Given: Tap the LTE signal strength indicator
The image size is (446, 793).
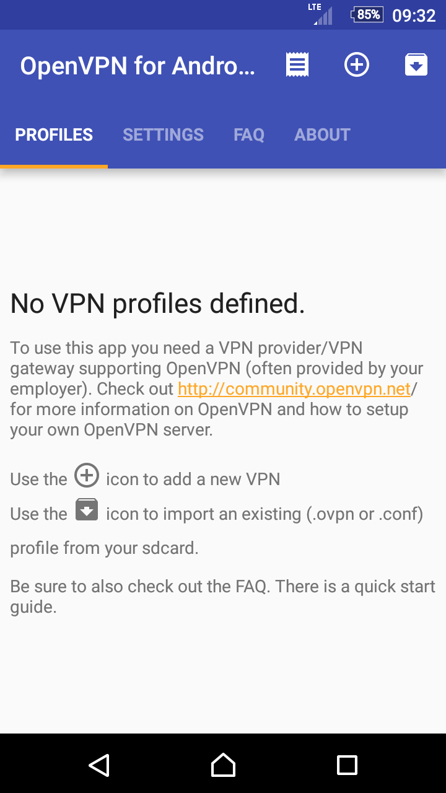Looking at the screenshot, I should (x=321, y=14).
